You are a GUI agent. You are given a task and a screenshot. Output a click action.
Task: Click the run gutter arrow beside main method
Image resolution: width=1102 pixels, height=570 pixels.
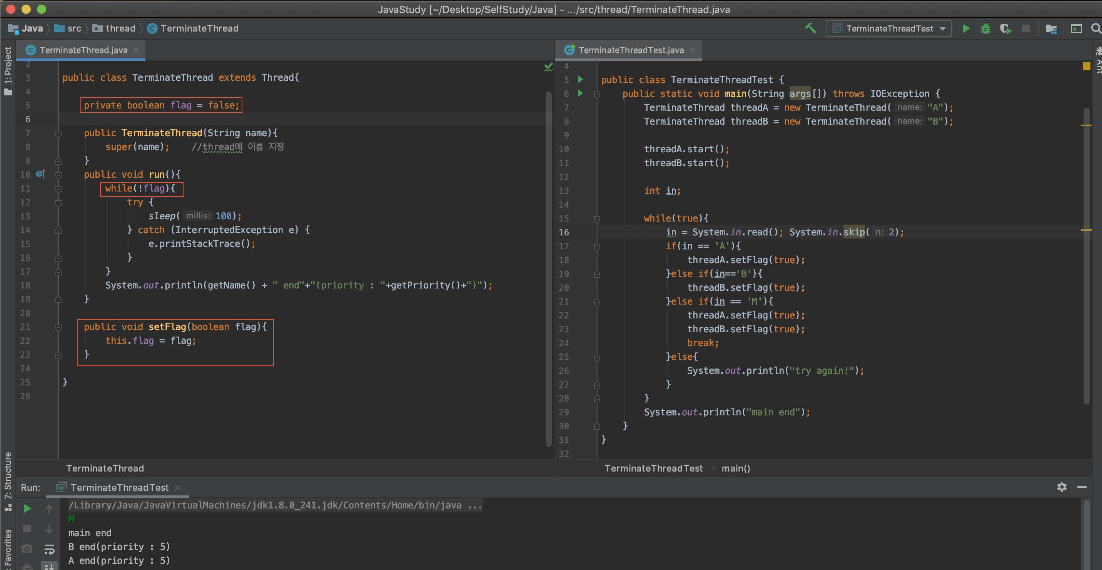point(581,93)
